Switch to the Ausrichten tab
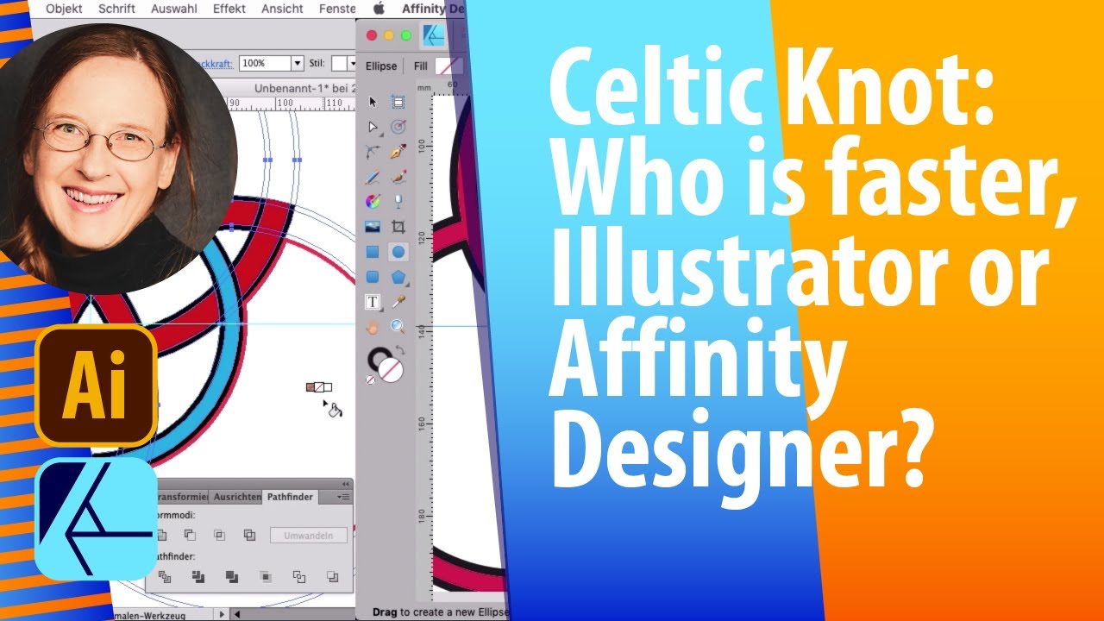This screenshot has height=621, width=1104. click(x=236, y=497)
